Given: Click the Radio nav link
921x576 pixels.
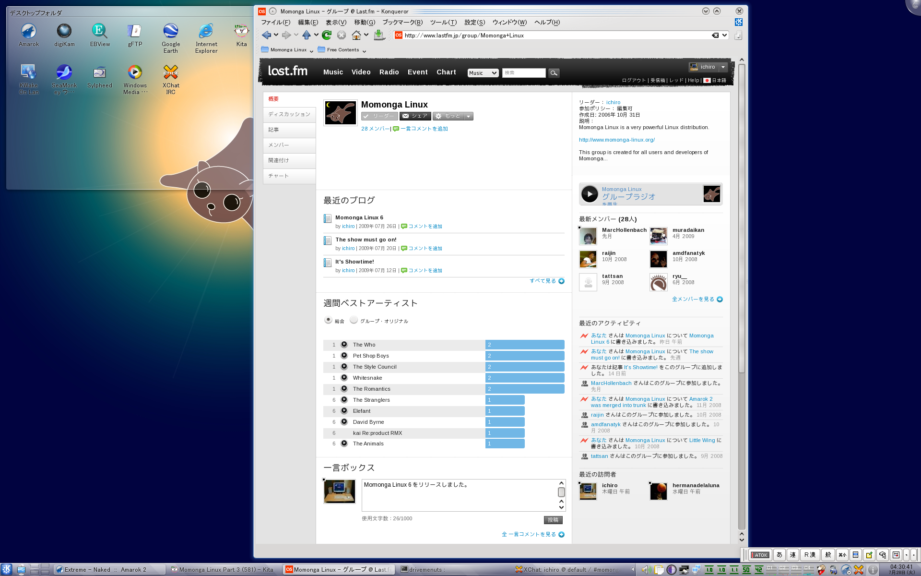Looking at the screenshot, I should pyautogui.click(x=389, y=72).
